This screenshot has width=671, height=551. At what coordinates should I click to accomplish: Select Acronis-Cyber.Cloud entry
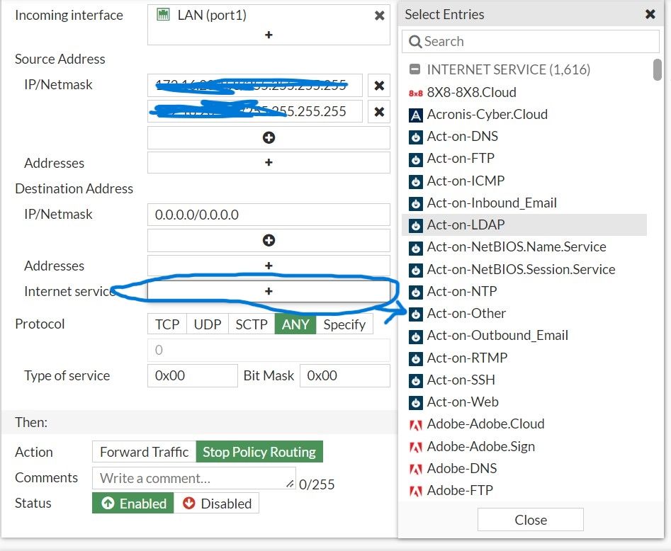[x=524, y=114]
